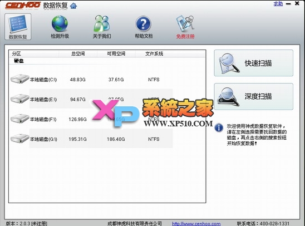Sort by the 总空间 column header
This screenshot has width=305, height=226.
(x=78, y=53)
